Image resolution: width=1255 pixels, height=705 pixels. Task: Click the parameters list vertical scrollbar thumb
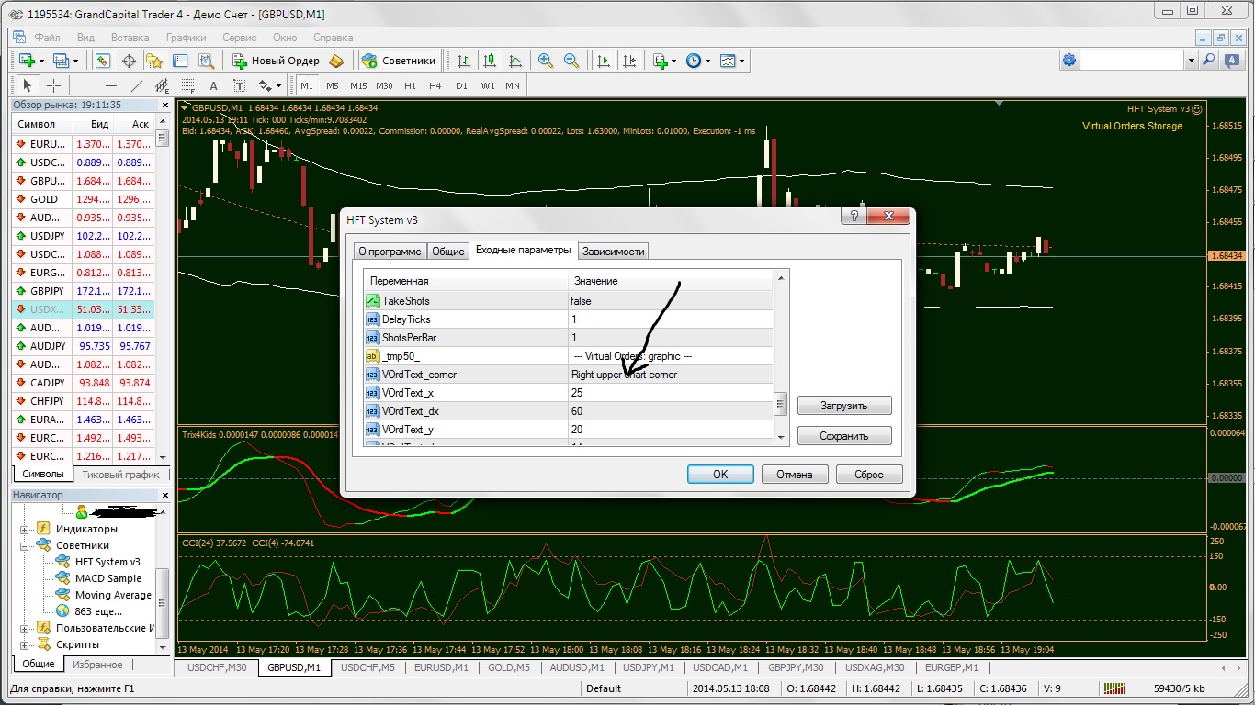781,403
